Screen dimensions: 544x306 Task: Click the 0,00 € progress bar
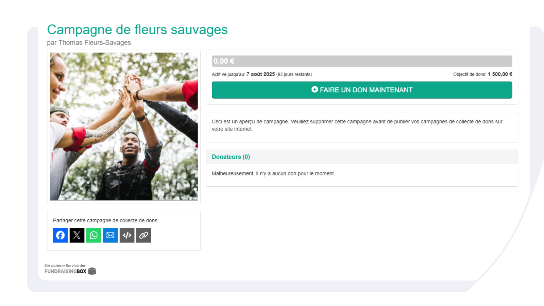click(362, 61)
